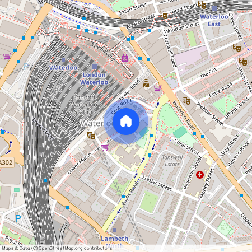Click the Lambeth North station square marker
The height and width of the screenshot is (252, 252).
point(115,230)
